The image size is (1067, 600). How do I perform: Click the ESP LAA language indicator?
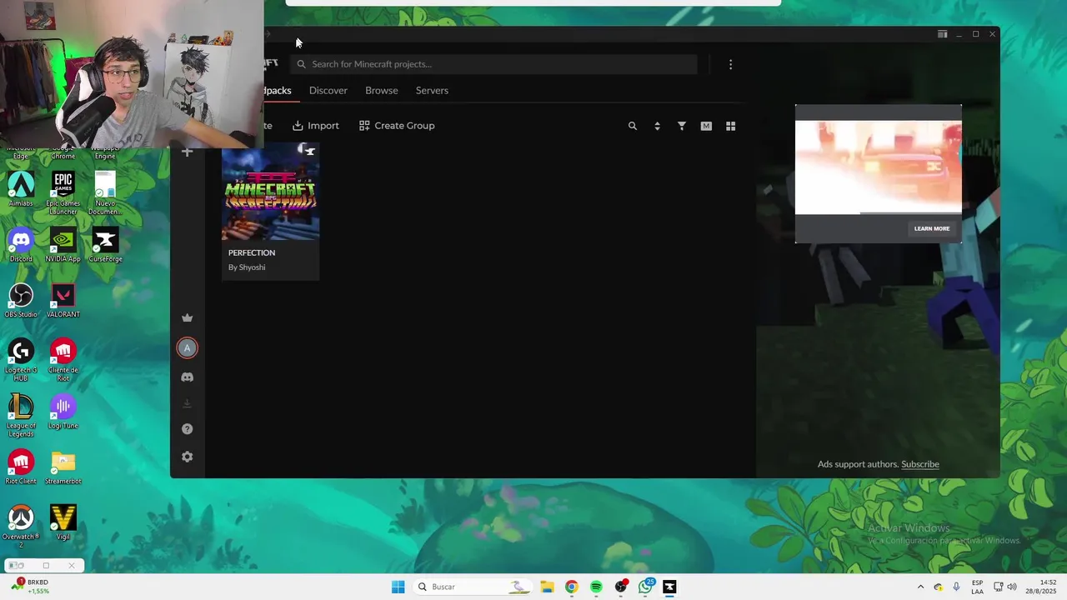coord(977,587)
